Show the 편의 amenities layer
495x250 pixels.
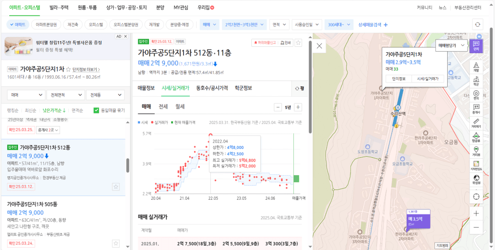pyautogui.click(x=476, y=95)
